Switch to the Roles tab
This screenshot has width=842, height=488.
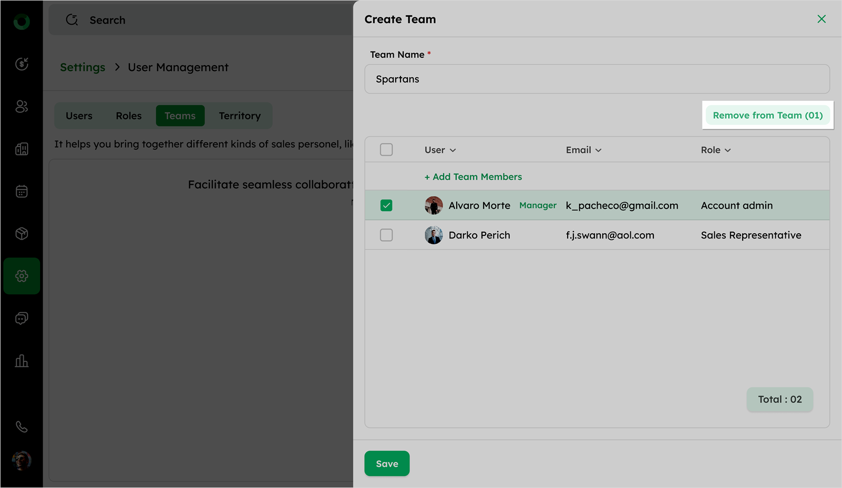129,116
